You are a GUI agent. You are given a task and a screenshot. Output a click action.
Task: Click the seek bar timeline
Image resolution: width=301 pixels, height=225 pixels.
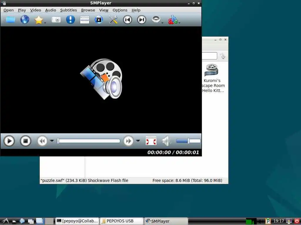point(89,141)
